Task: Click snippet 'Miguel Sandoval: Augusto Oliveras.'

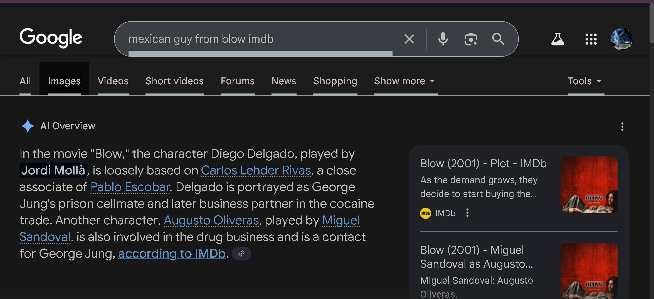Action: click(x=477, y=287)
